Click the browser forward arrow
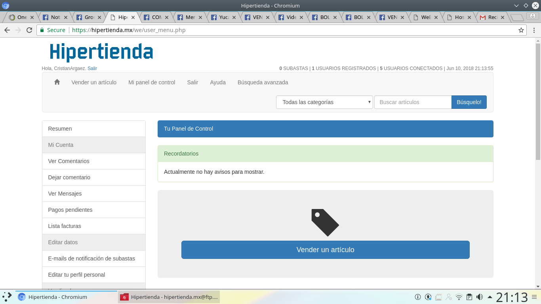Viewport: 541px width, 304px height. (18, 30)
